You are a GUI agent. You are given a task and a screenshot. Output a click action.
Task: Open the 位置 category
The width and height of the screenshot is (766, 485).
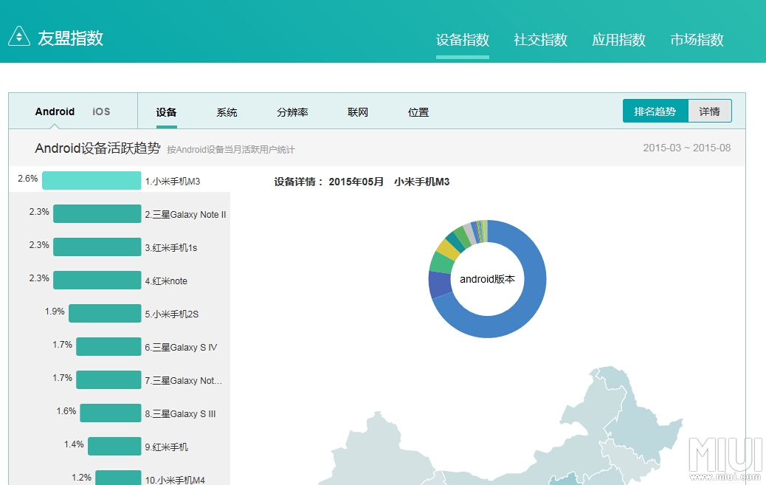(418, 112)
